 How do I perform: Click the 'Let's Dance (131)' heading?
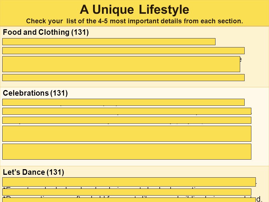(x=33, y=172)
